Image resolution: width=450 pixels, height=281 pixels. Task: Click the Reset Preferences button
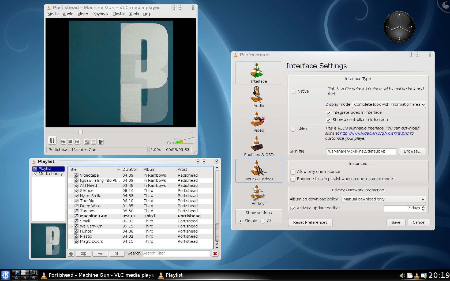pos(310,223)
